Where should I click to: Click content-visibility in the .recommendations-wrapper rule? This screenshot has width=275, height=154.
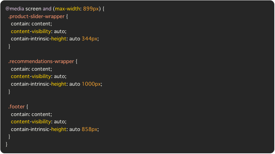tap(31, 76)
